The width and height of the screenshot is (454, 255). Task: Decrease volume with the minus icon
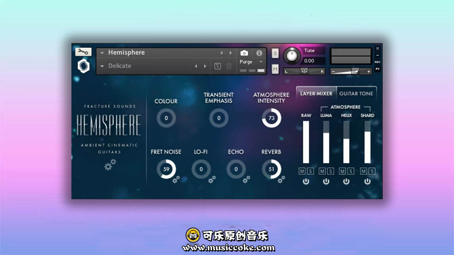[x=333, y=71]
